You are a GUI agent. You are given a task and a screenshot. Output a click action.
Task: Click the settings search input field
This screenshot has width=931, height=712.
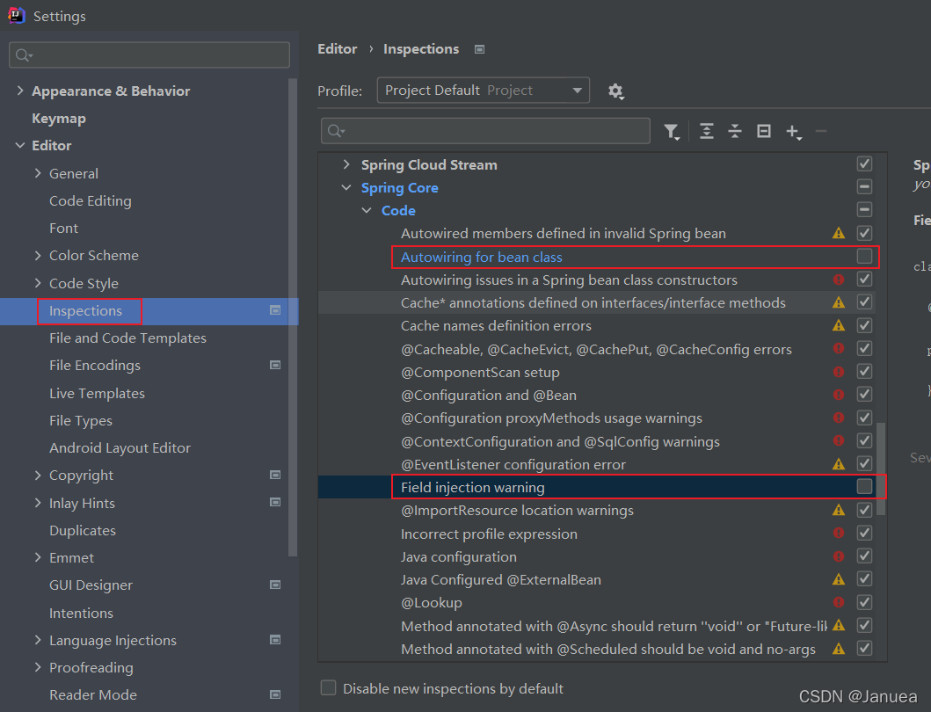[x=149, y=54]
